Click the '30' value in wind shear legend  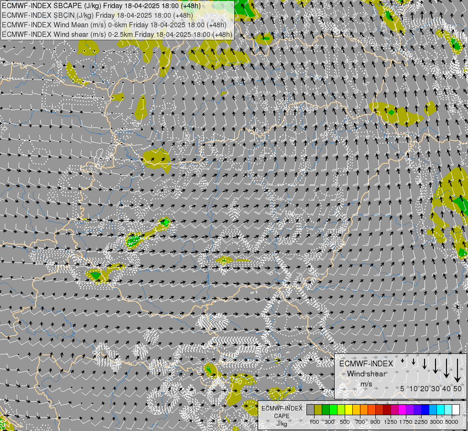435,388
